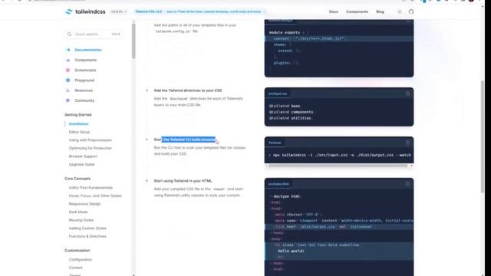Screen dimensions: 491x276
Task: Click the Components sidebar icon
Action: (68, 60)
